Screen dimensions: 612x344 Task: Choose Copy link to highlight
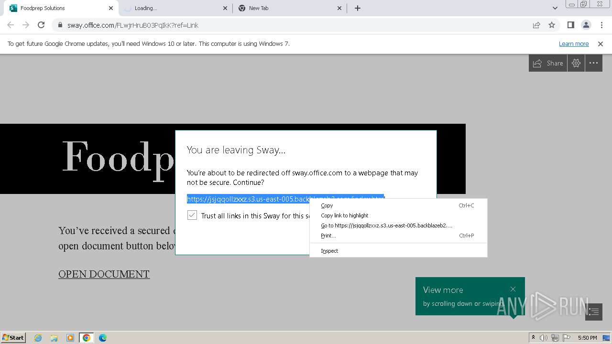pyautogui.click(x=398, y=215)
